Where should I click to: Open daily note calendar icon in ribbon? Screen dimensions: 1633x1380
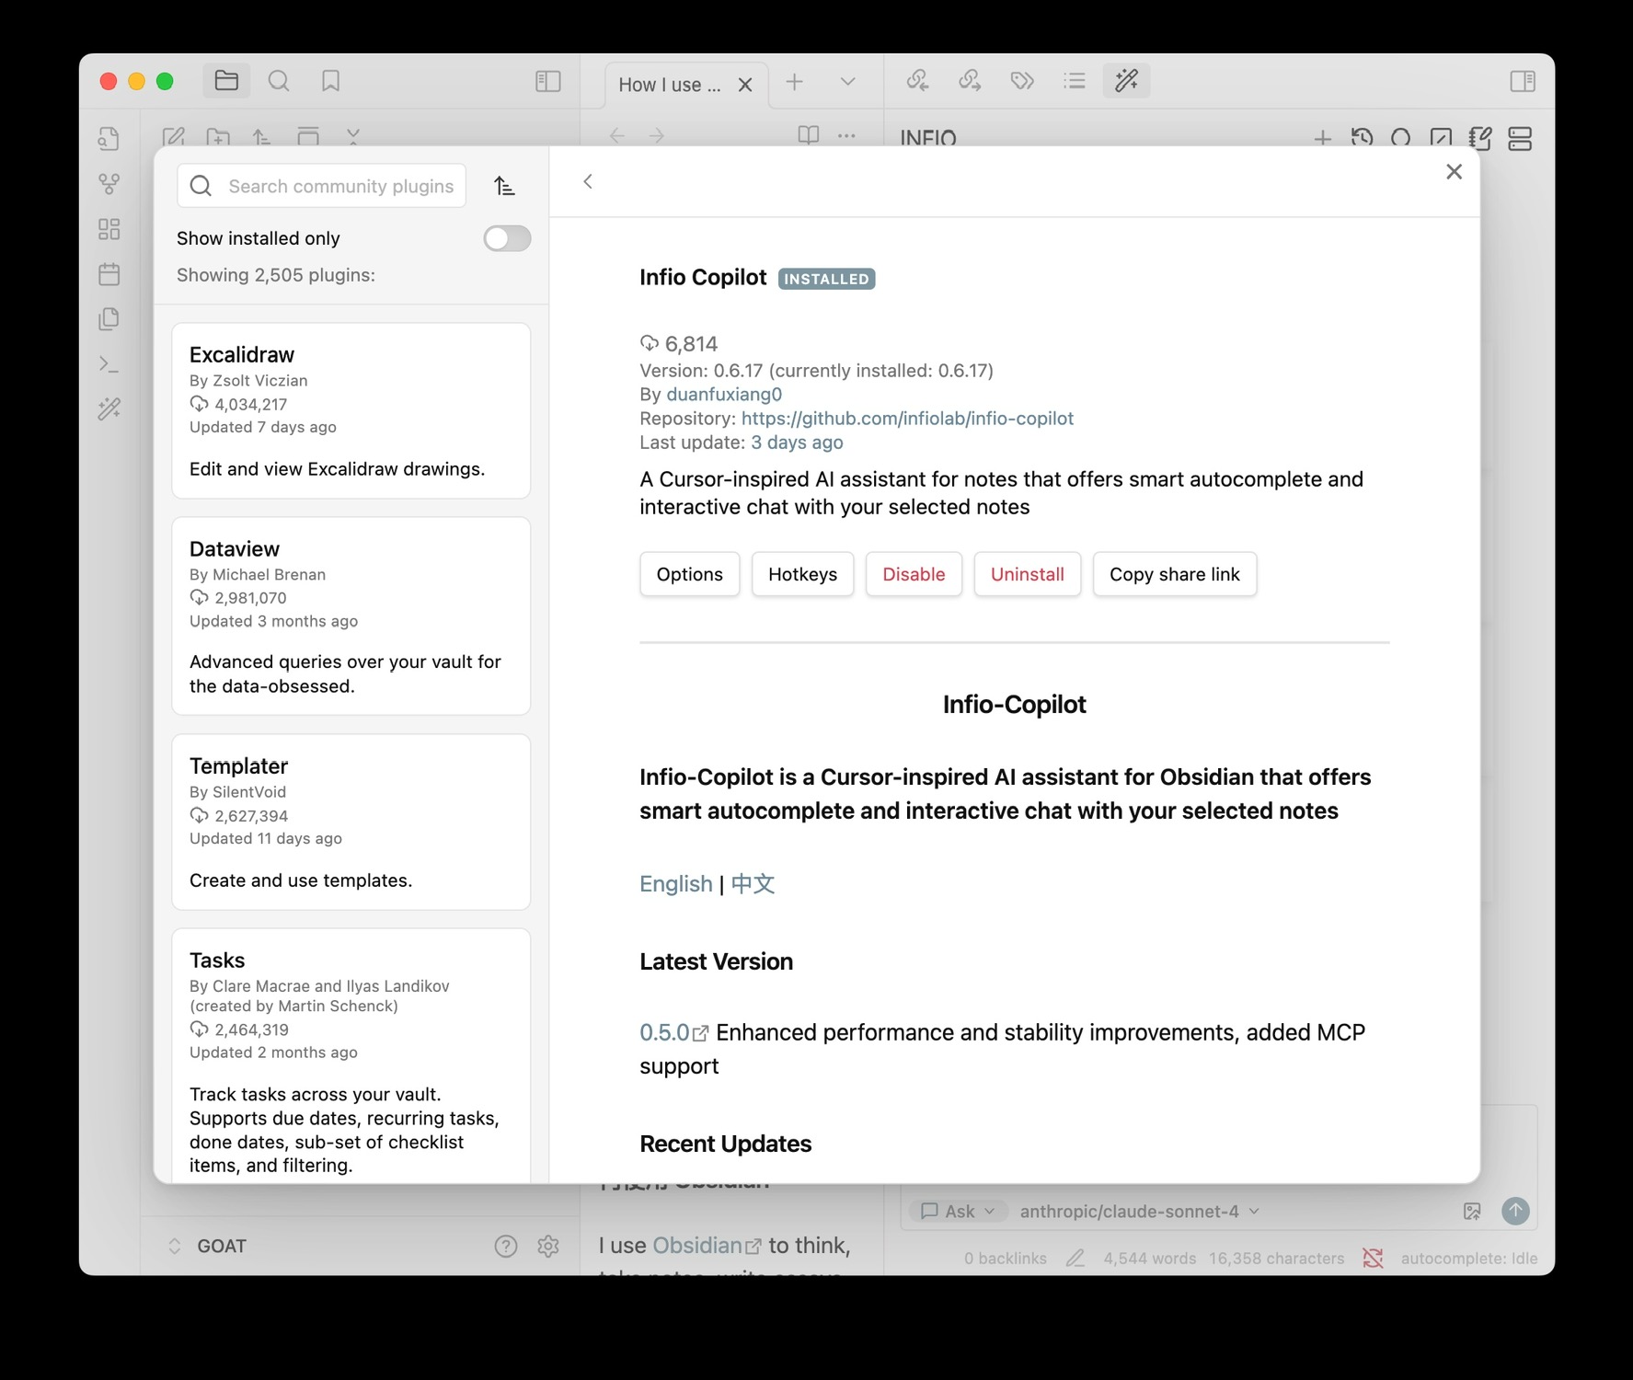(x=109, y=274)
